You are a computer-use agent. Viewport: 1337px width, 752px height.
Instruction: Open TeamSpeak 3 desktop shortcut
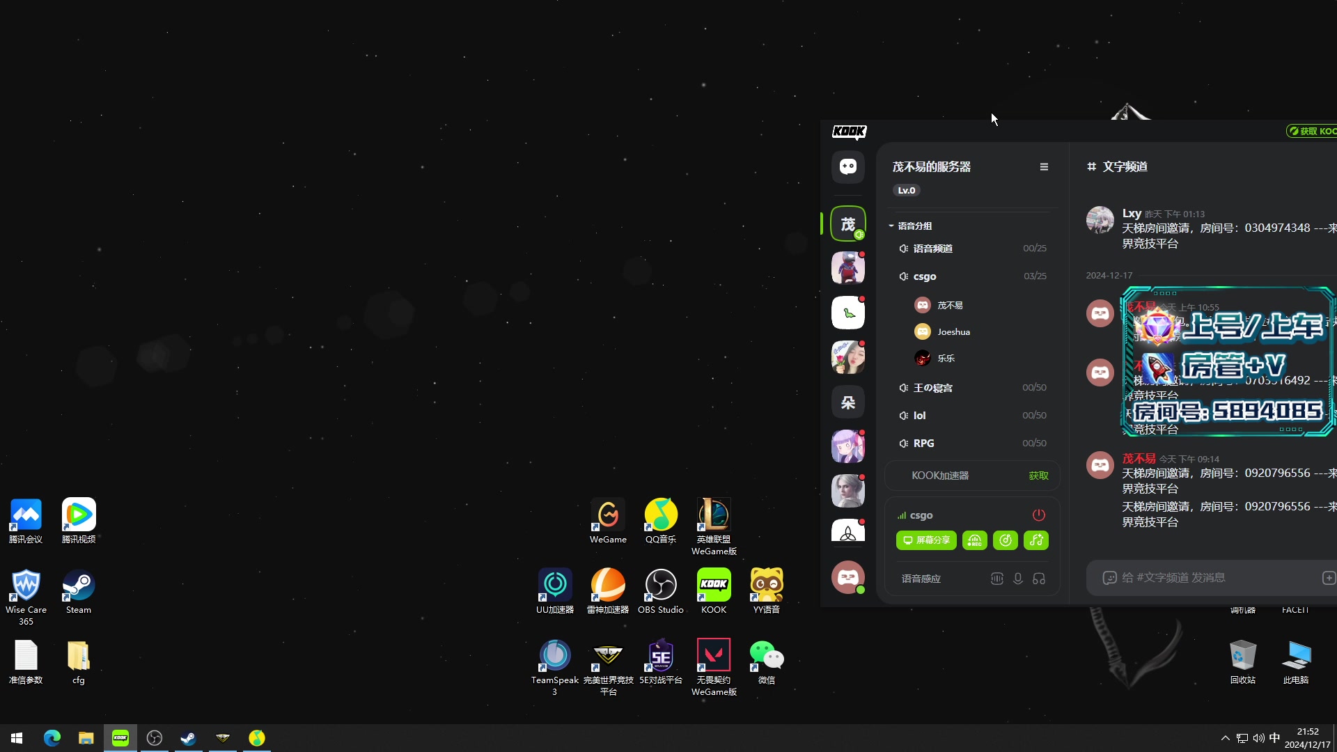point(555,668)
